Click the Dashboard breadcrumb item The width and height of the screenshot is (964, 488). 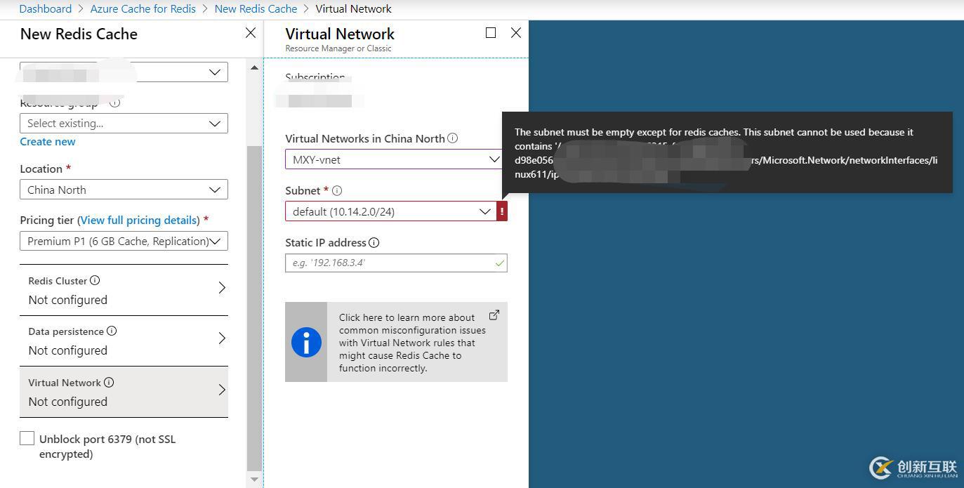point(45,8)
